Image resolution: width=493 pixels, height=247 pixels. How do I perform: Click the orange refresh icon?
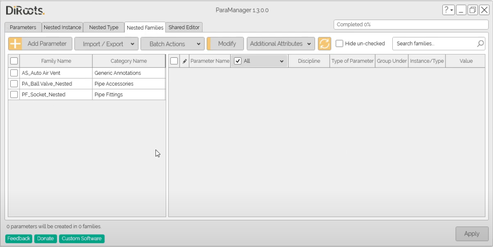tap(324, 44)
